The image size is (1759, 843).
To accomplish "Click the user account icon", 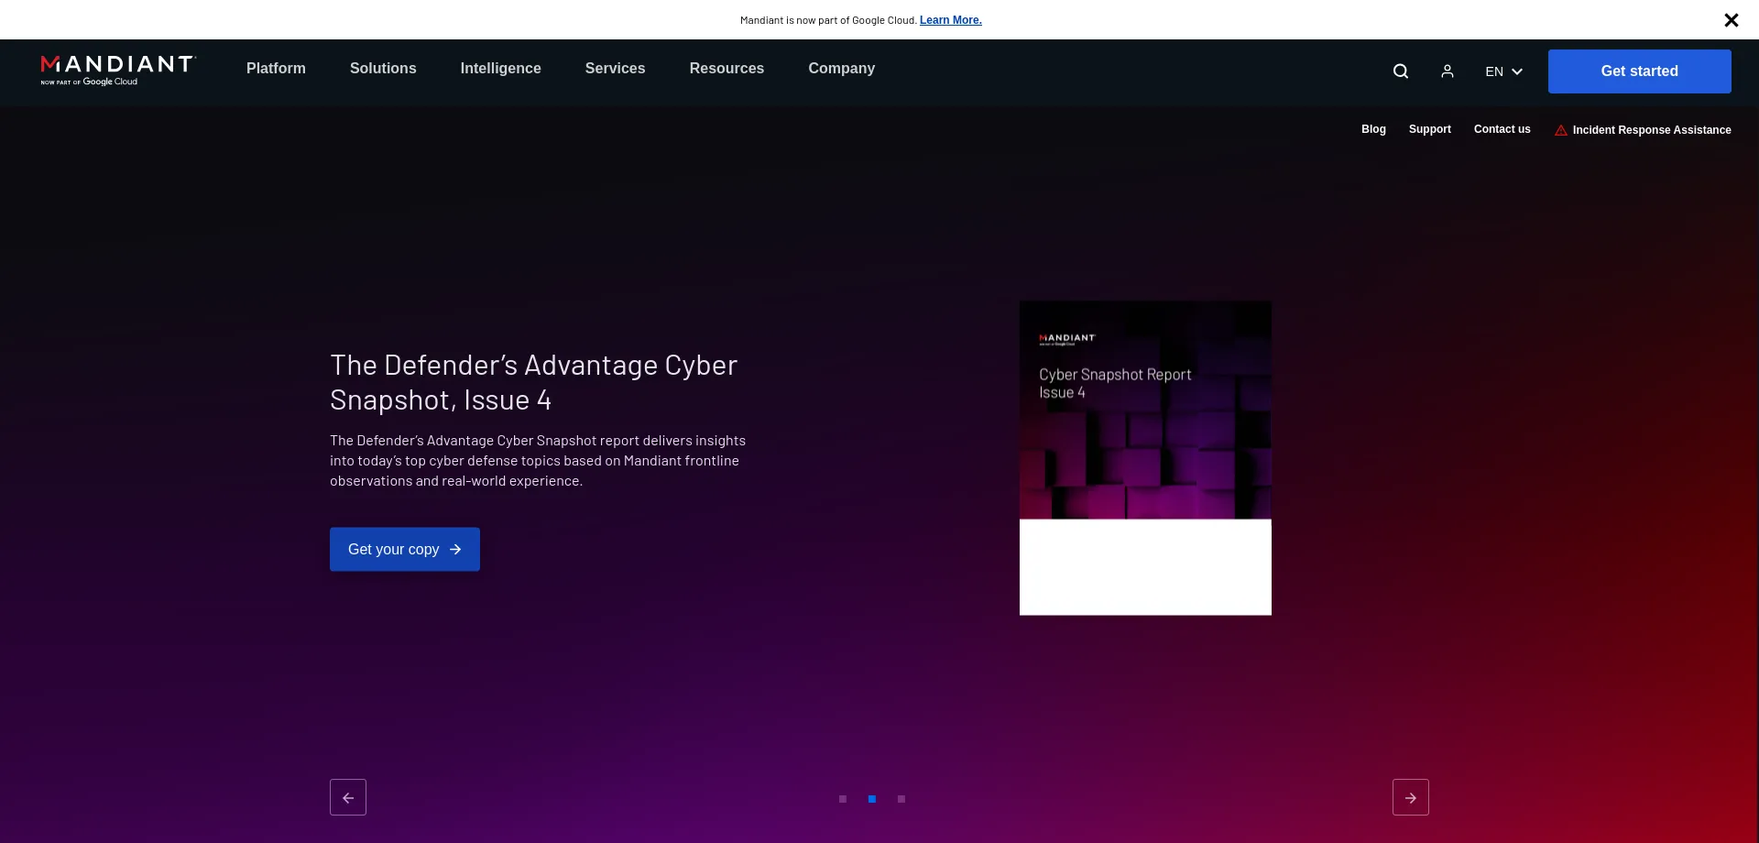I will (x=1448, y=71).
